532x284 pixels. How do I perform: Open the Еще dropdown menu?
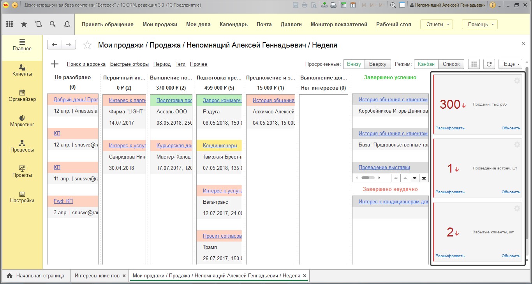(511, 64)
